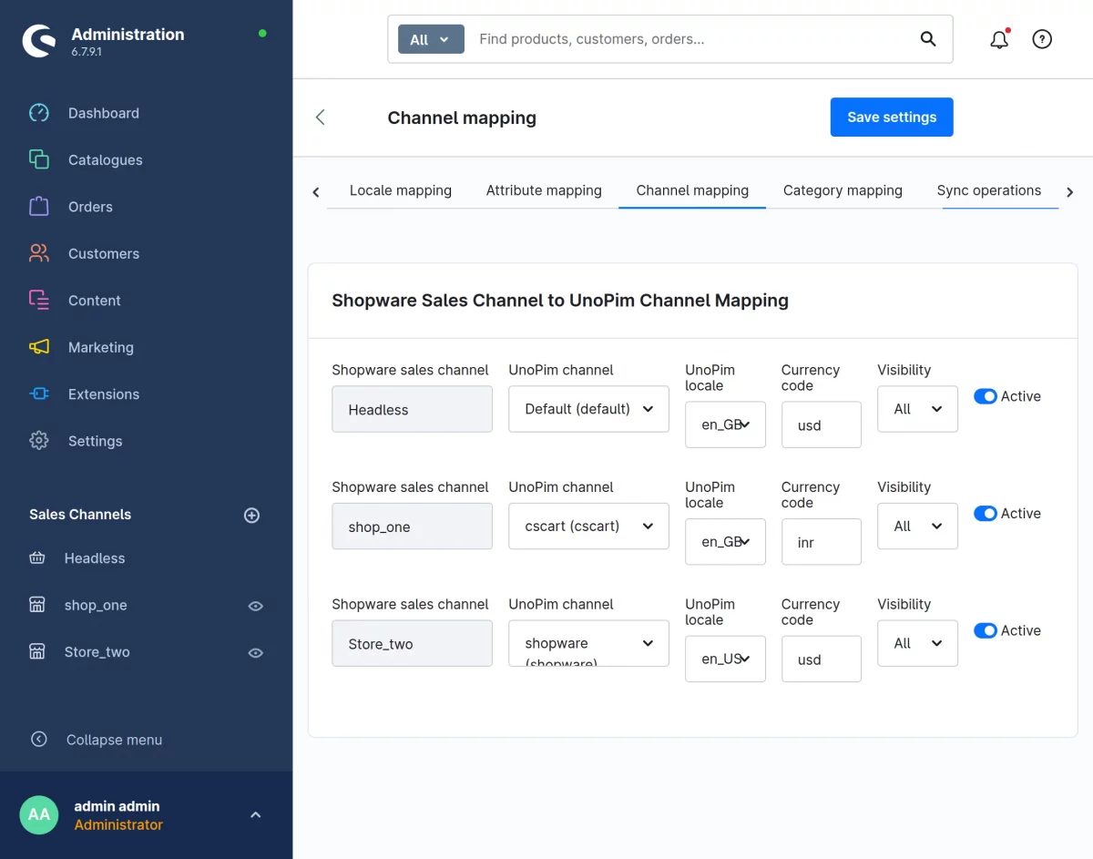Switch to Locale mapping tab
This screenshot has width=1093, height=859.
(401, 190)
